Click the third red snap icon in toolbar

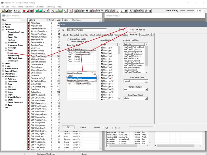pos(32,11)
